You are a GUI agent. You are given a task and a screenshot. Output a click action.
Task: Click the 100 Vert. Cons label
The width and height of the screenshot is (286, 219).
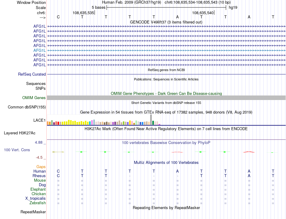[x=17, y=150]
